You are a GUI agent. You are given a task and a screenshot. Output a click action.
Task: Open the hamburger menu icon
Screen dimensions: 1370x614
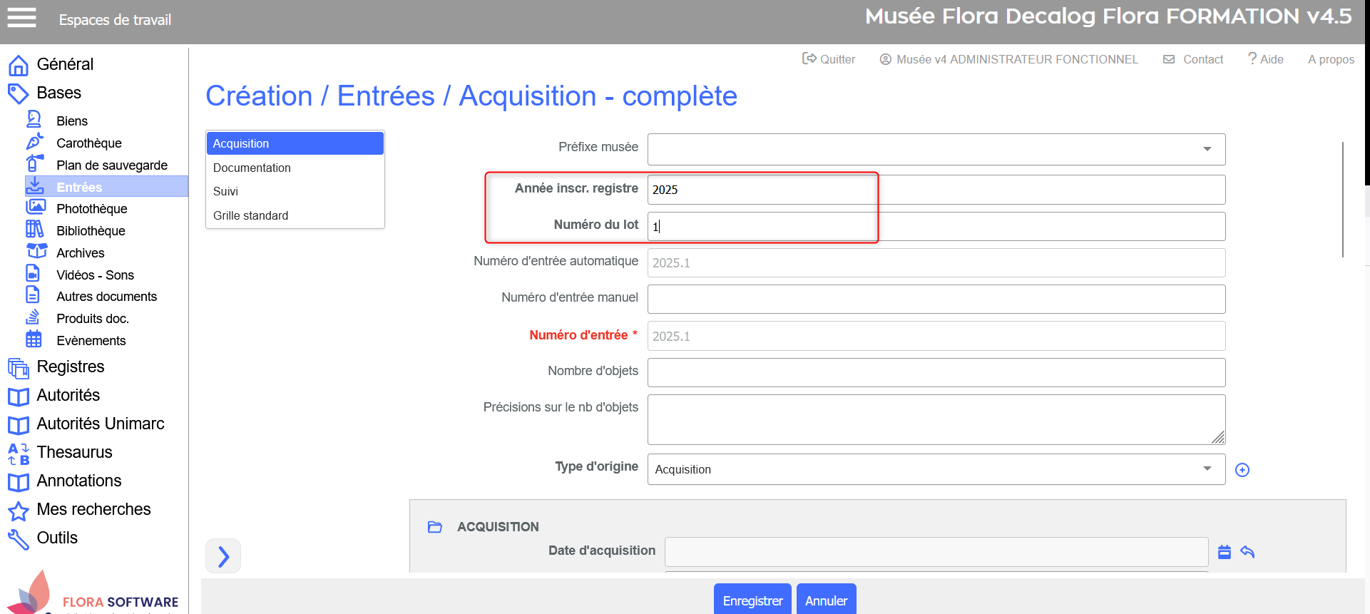click(21, 18)
